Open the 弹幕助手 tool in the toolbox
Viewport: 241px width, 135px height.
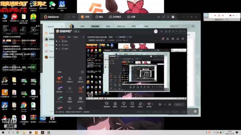[x=59, y=79]
